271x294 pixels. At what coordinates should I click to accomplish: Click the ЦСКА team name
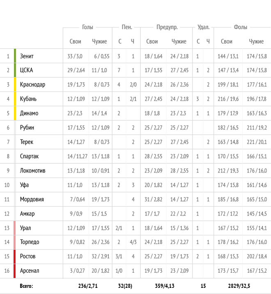26,70
